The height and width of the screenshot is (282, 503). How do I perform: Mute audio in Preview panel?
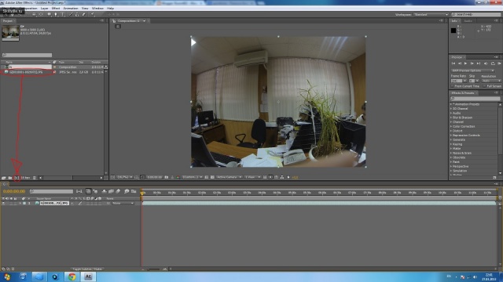(x=486, y=63)
